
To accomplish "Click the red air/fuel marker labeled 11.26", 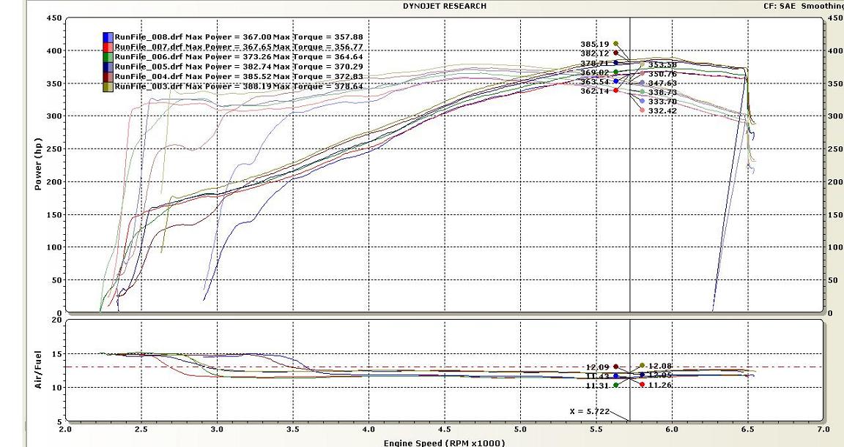I will coord(643,384).
